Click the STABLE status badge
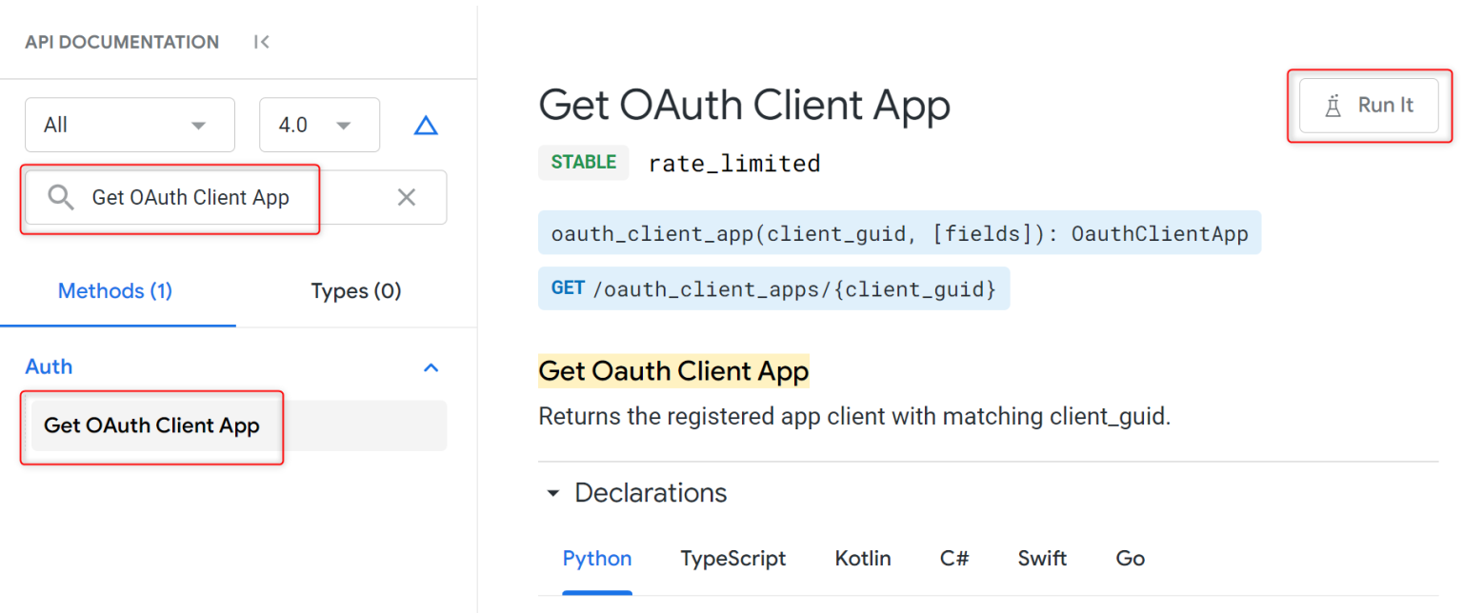 584,162
